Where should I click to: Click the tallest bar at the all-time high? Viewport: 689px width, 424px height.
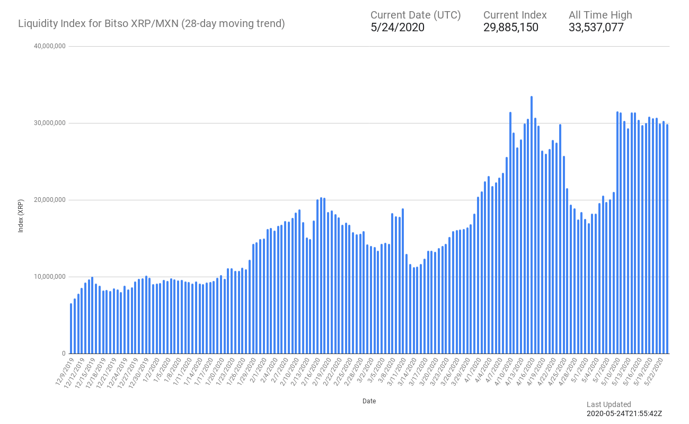532,225
